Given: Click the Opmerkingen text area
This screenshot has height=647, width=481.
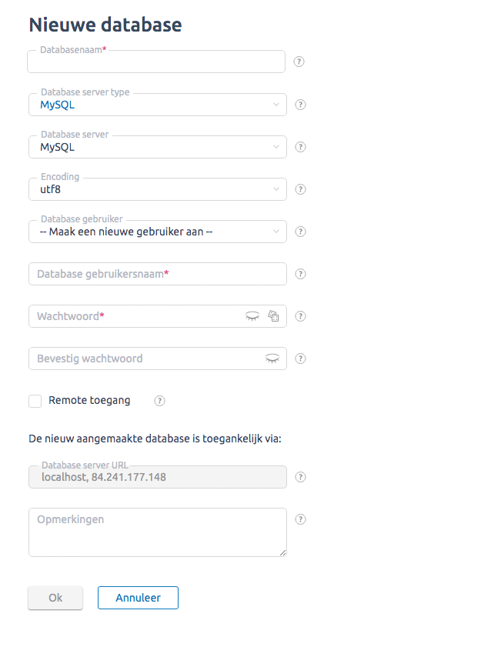Looking at the screenshot, I should pyautogui.click(x=158, y=532).
